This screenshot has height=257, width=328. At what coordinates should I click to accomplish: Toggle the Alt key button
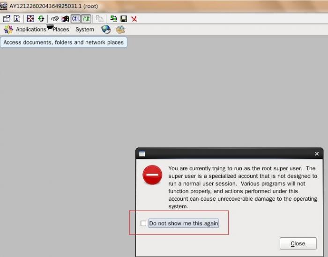tap(86, 19)
